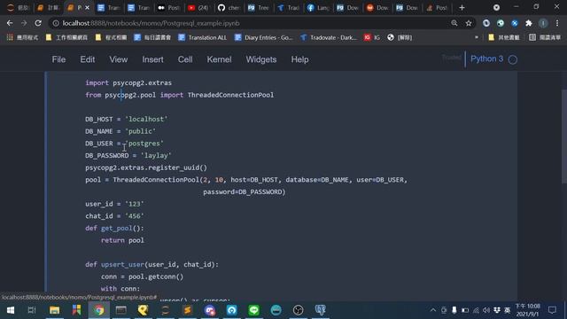
Task: Open the Windows Start menu
Action: point(11,310)
